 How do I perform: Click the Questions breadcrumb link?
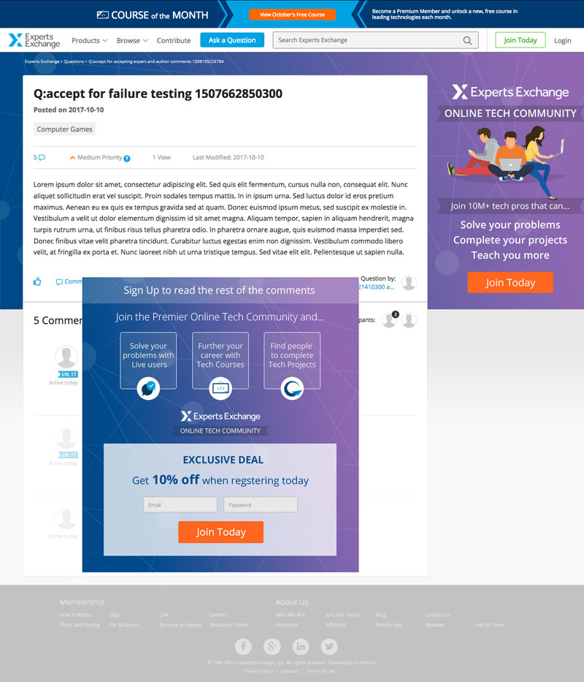74,61
